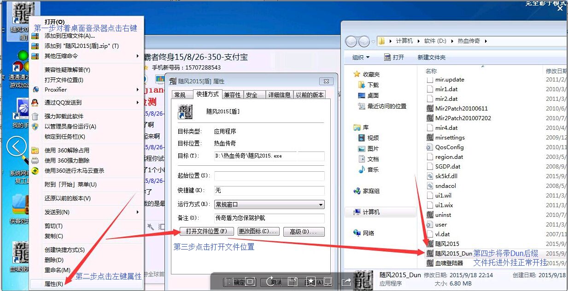Click the 360 icon beside 使用360进行木马云查杀
Screen dimensions: 568x291
pyautogui.click(x=35, y=171)
